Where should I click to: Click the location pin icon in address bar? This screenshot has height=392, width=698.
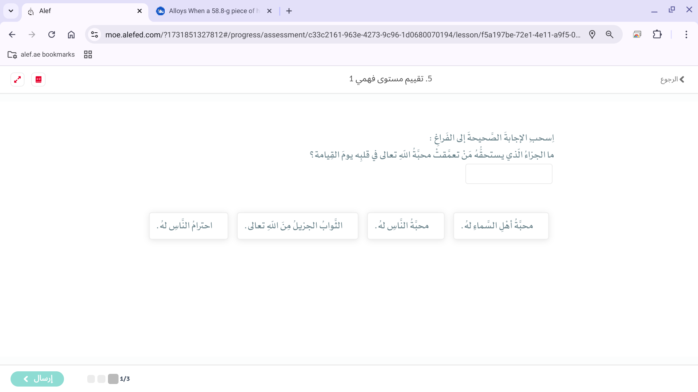click(592, 34)
